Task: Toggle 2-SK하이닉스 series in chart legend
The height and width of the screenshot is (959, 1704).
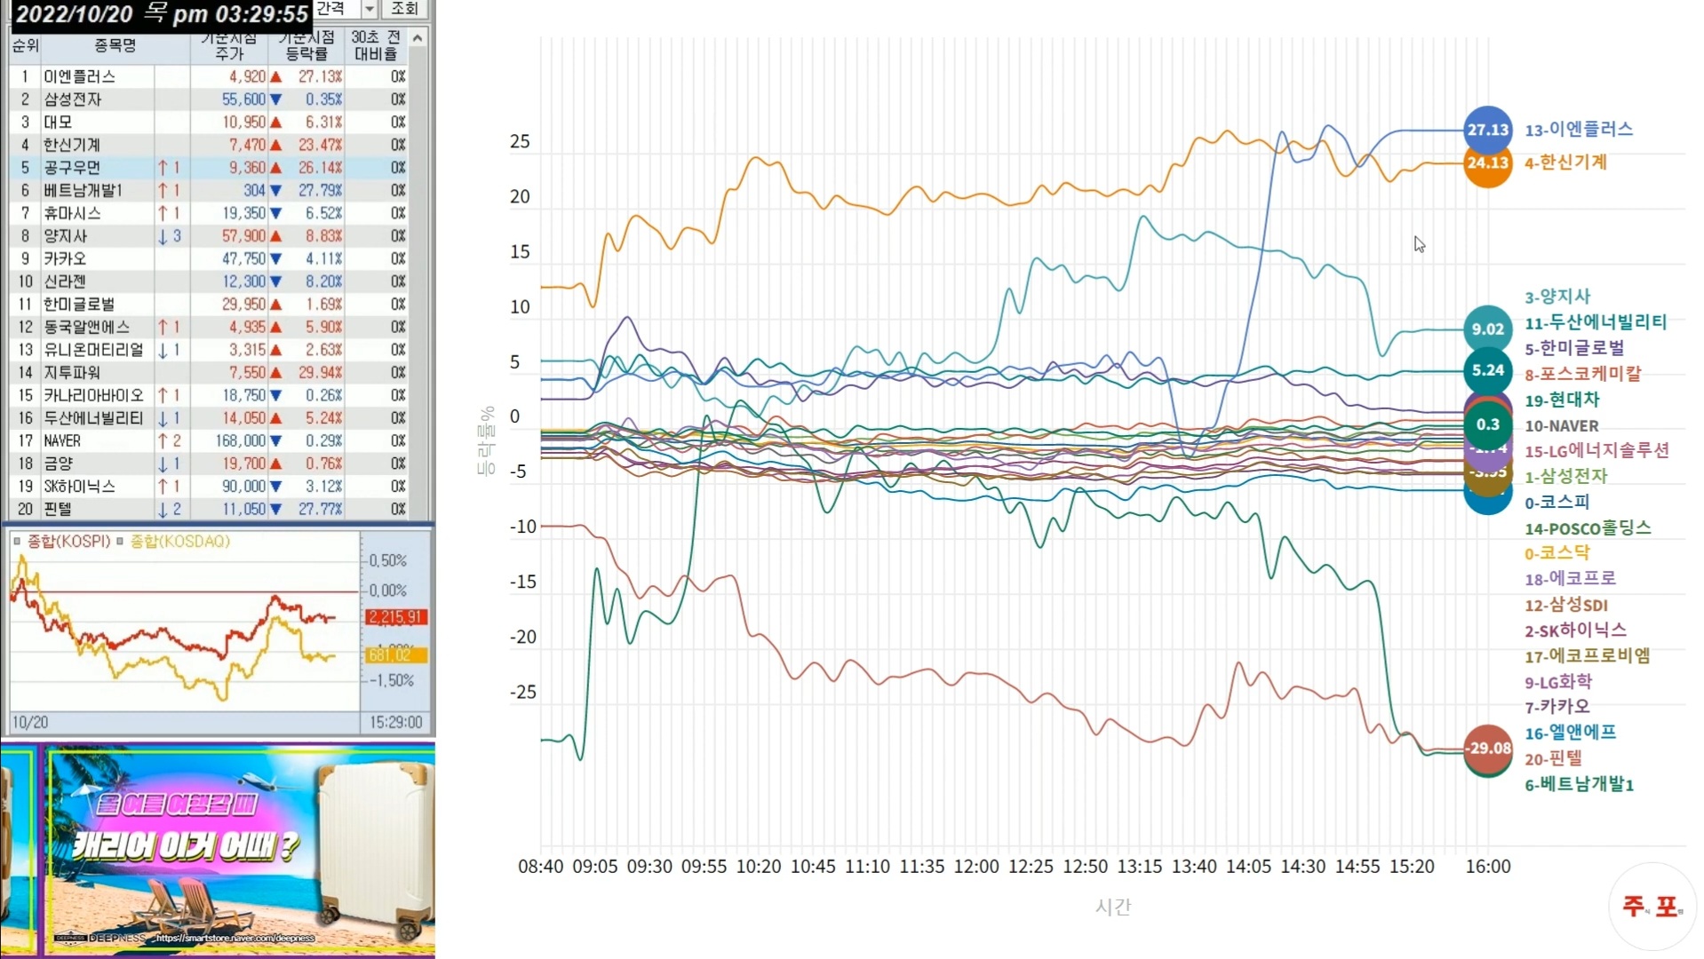Action: (1575, 630)
